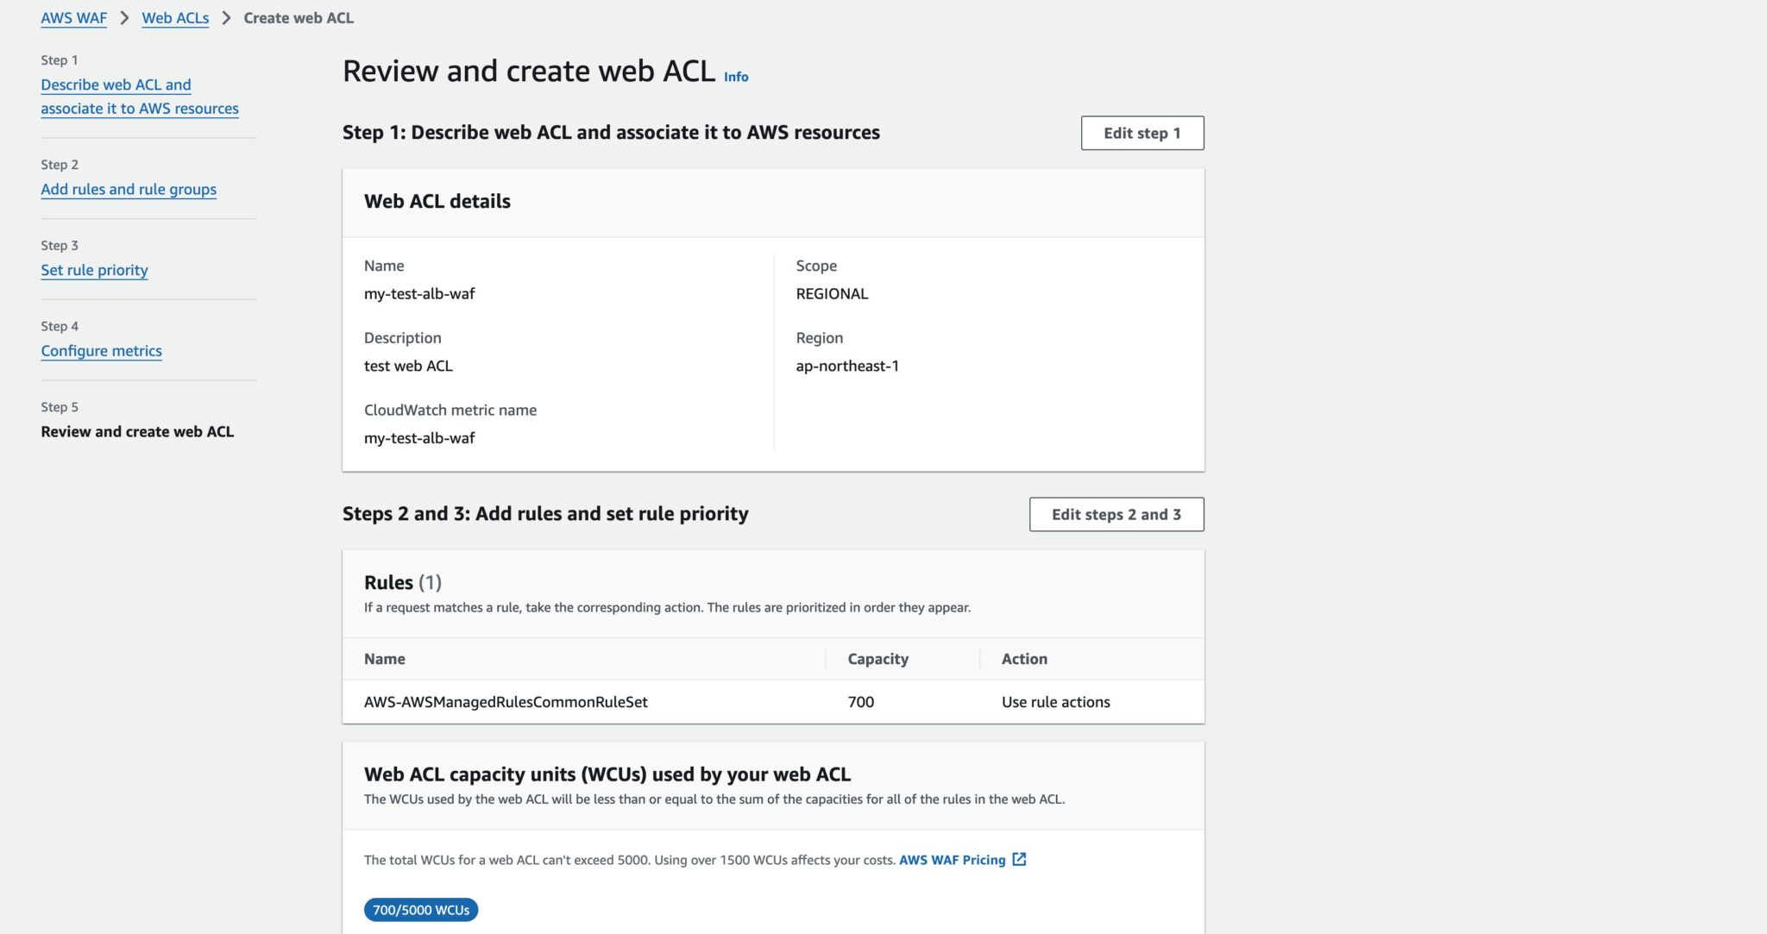Click the Edit steps 2 and 3 button
This screenshot has height=934, width=1767.
coord(1116,514)
